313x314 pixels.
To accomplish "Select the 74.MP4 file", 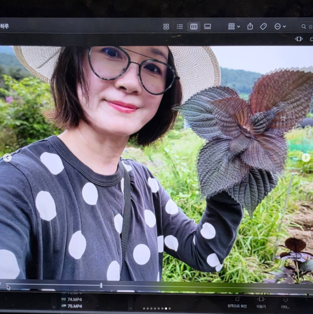I will (x=72, y=300).
